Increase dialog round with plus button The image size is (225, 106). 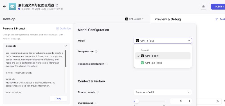pos(189,101)
